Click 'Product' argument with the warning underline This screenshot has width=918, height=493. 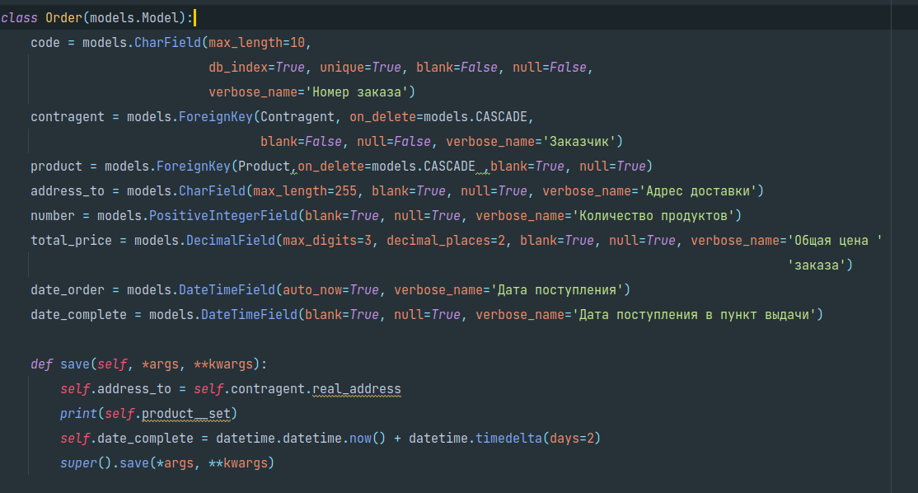coord(264,167)
